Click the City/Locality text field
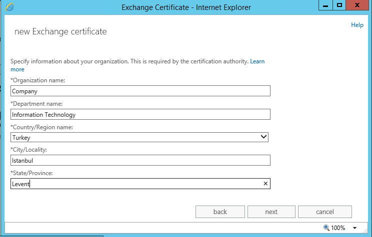Viewport: 372px width, 237px height. coord(140,160)
